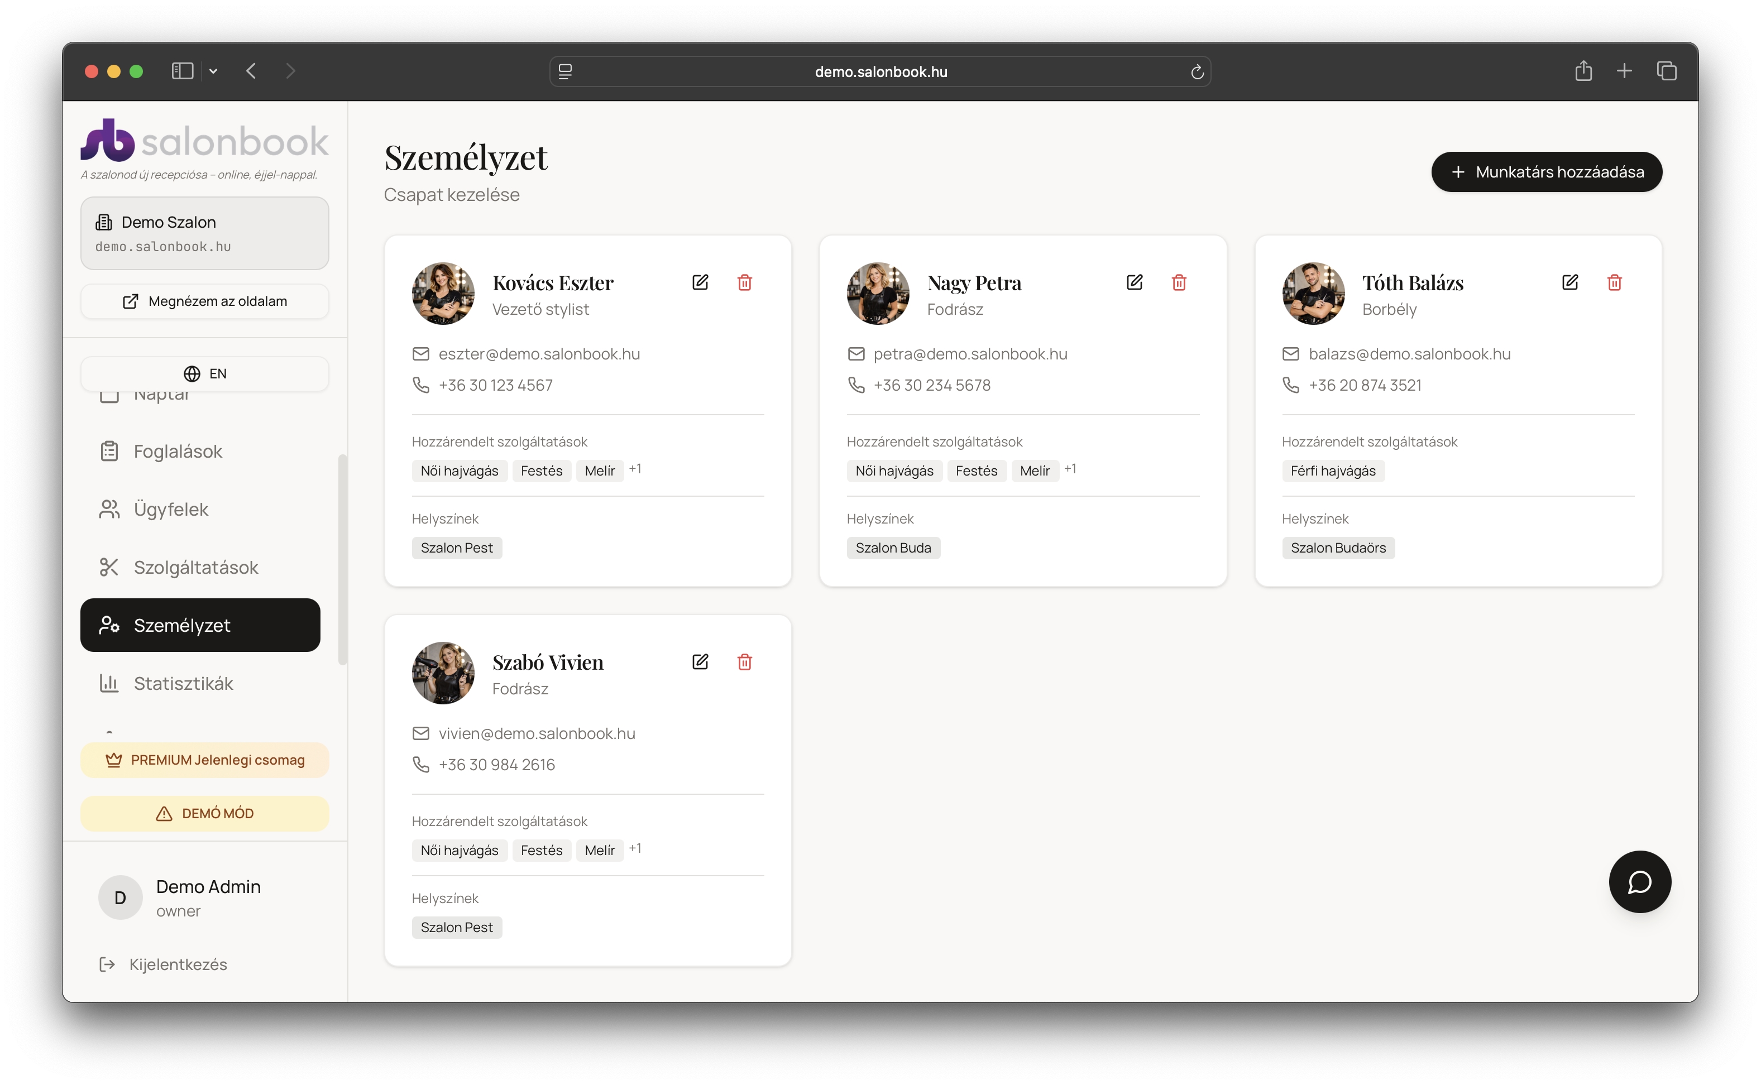Open sidebar options dropdown chevron

point(213,71)
